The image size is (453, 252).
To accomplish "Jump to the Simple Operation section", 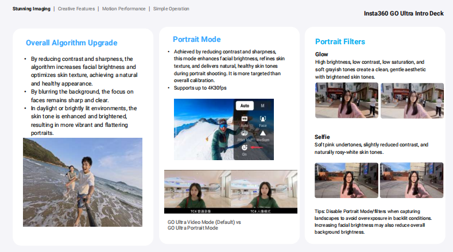I will coord(171,9).
